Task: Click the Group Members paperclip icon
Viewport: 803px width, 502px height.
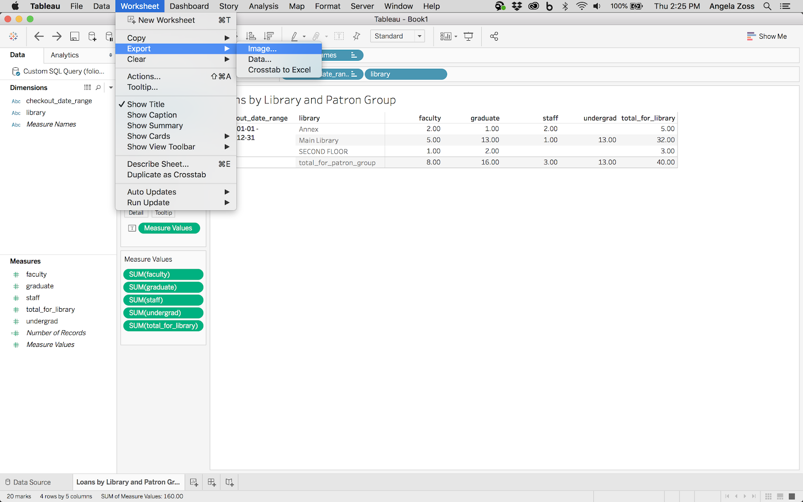Action: 316,36
